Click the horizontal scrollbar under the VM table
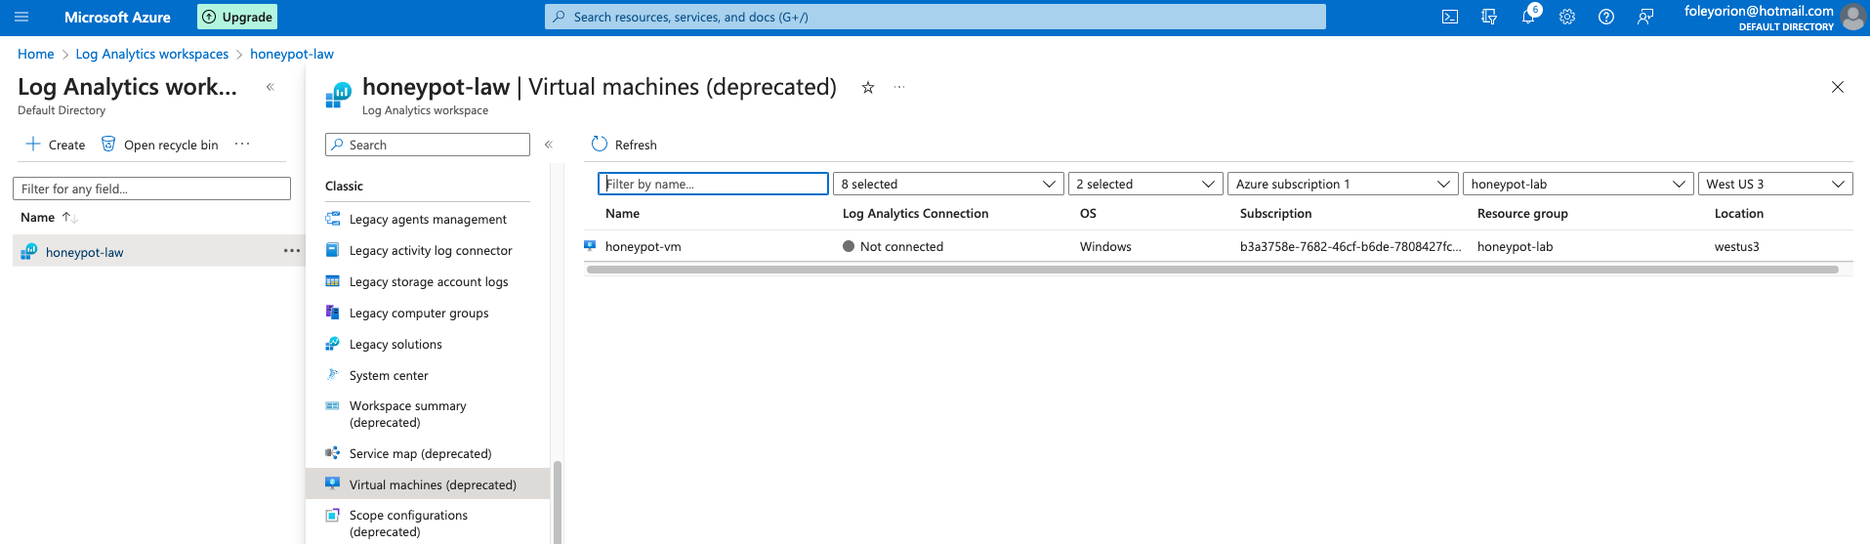Viewport: 1870px width, 544px height. pyautogui.click(x=1212, y=270)
